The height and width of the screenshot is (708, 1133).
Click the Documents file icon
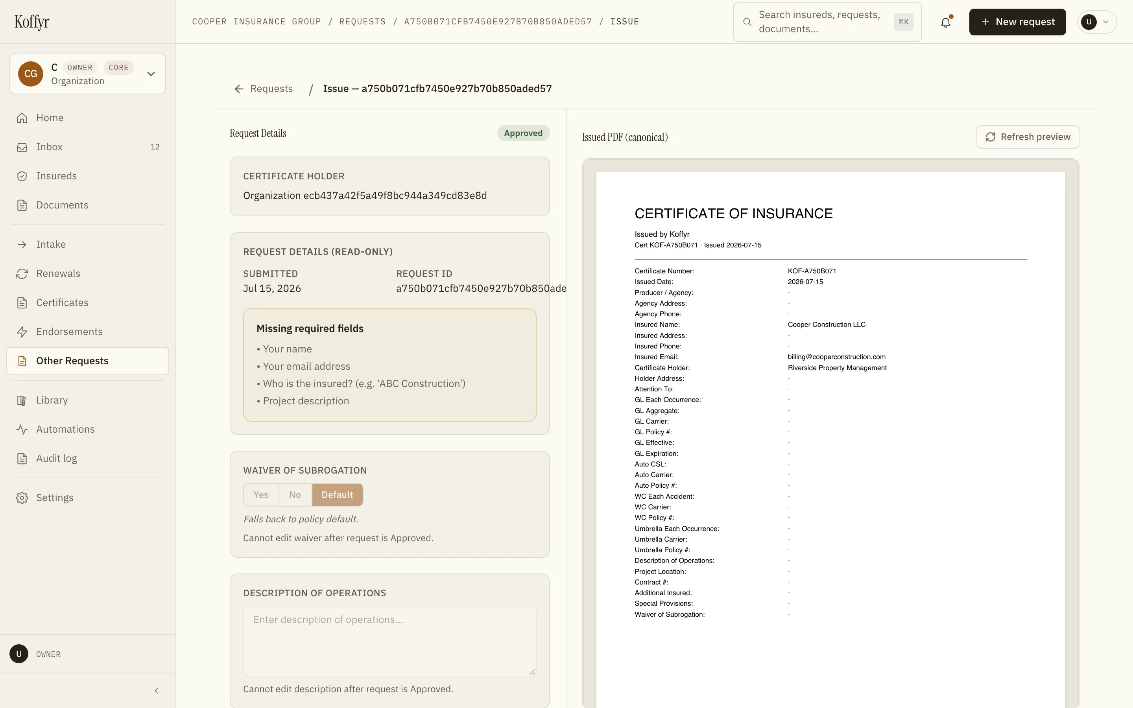22,205
